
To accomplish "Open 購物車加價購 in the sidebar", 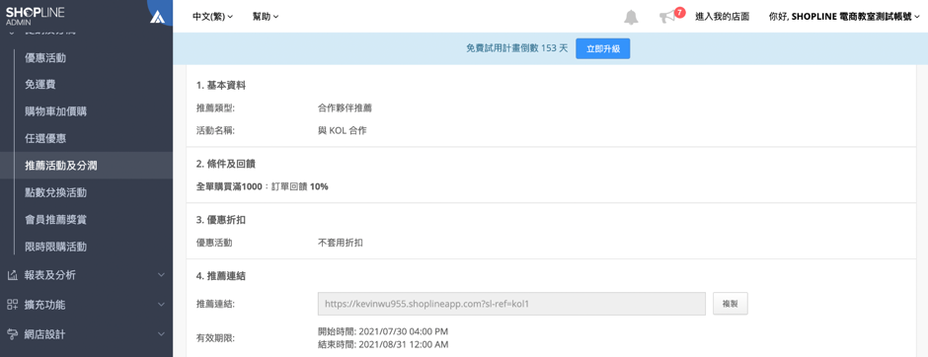I will pyautogui.click(x=55, y=111).
